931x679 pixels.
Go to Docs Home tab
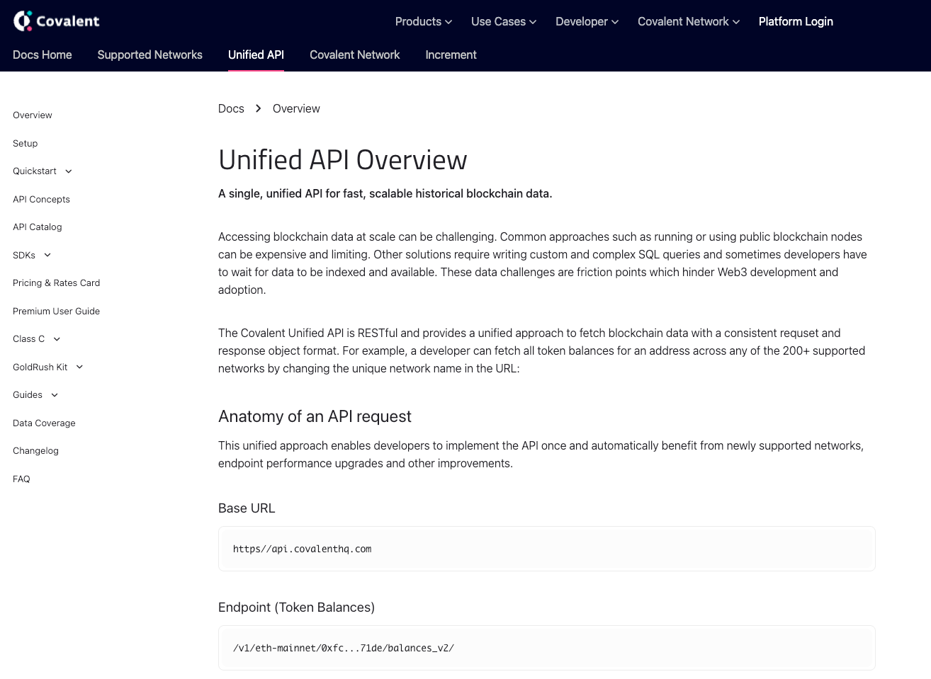[43, 55]
